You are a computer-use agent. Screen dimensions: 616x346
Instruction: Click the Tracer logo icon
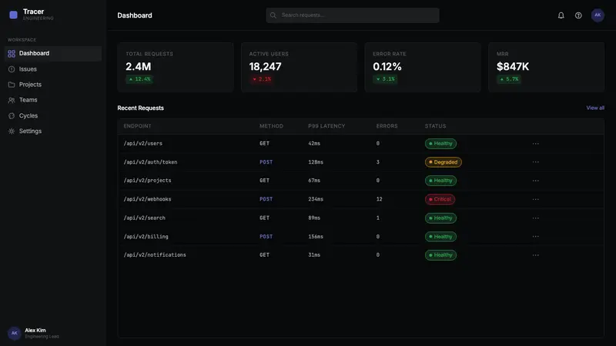pyautogui.click(x=13, y=15)
